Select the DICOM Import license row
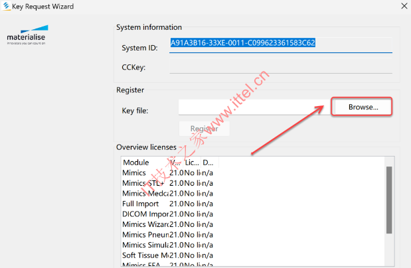The image size is (411, 268). pos(168,214)
